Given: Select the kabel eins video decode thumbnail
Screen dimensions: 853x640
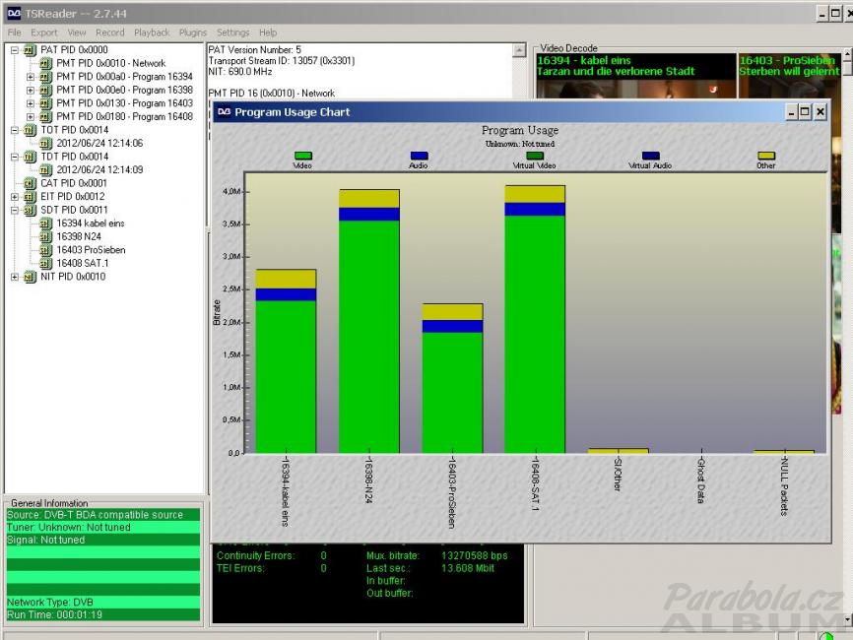Looking at the screenshot, I should click(x=635, y=76).
